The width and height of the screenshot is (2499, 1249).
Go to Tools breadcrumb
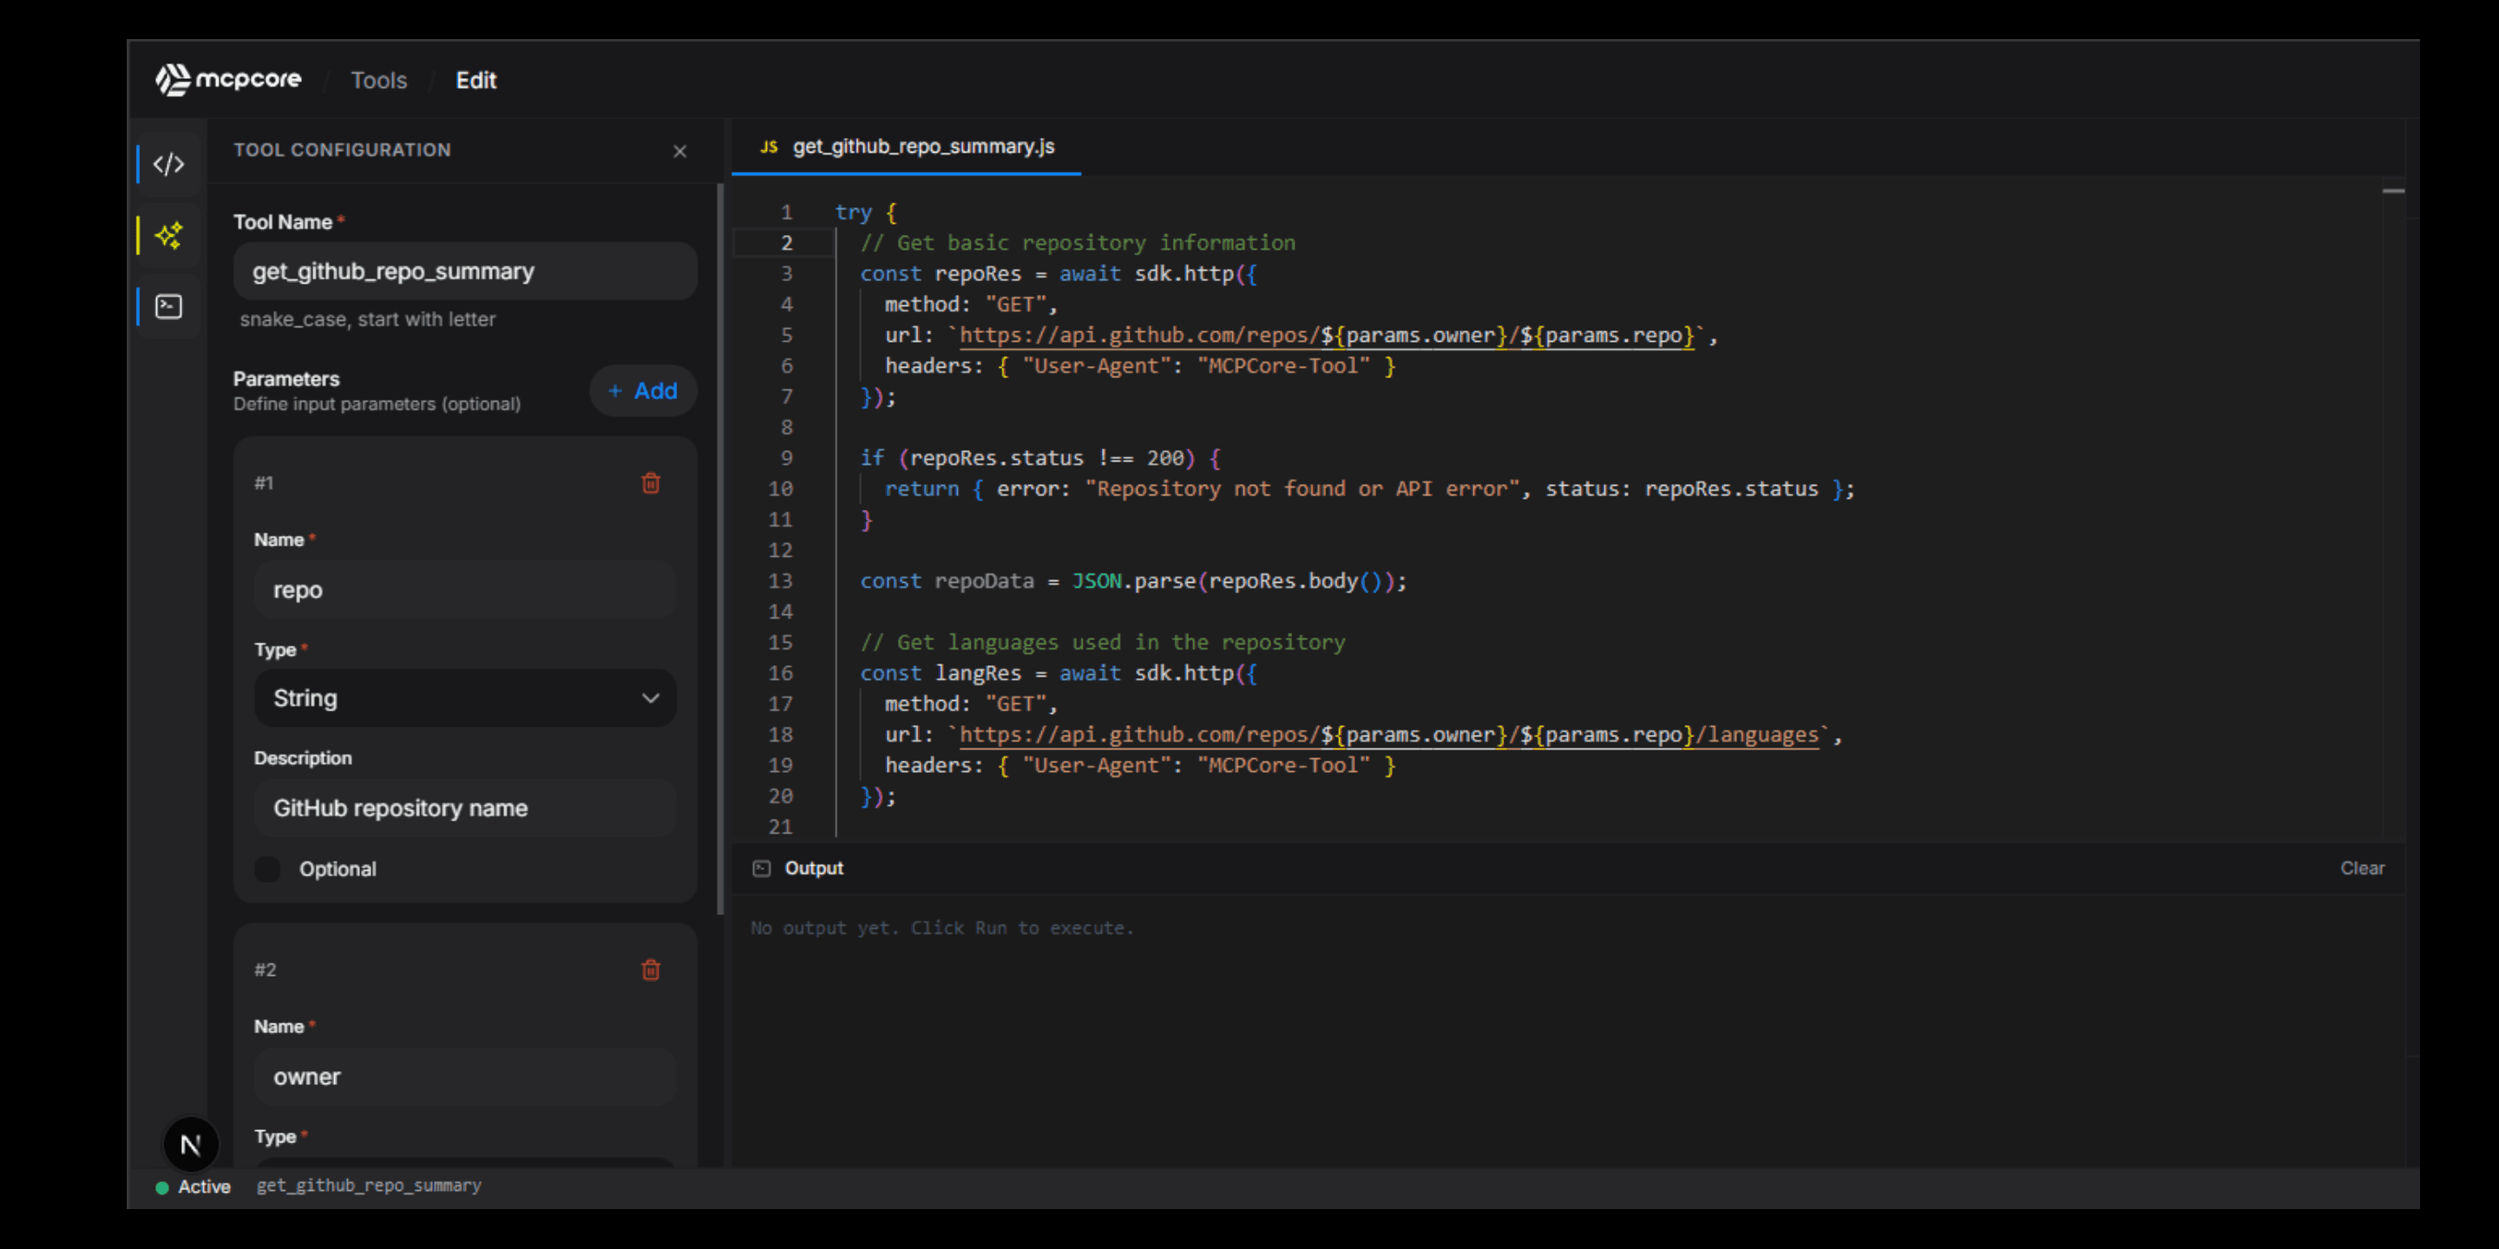click(378, 81)
